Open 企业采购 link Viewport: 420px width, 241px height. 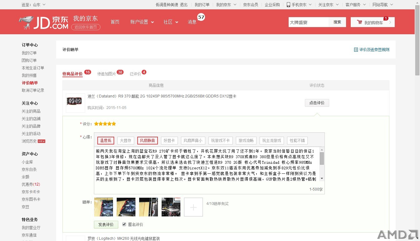[272, 5]
